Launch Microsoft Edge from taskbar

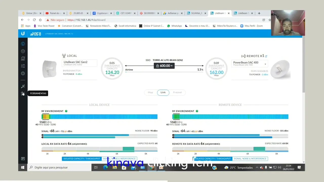tap(106, 167)
